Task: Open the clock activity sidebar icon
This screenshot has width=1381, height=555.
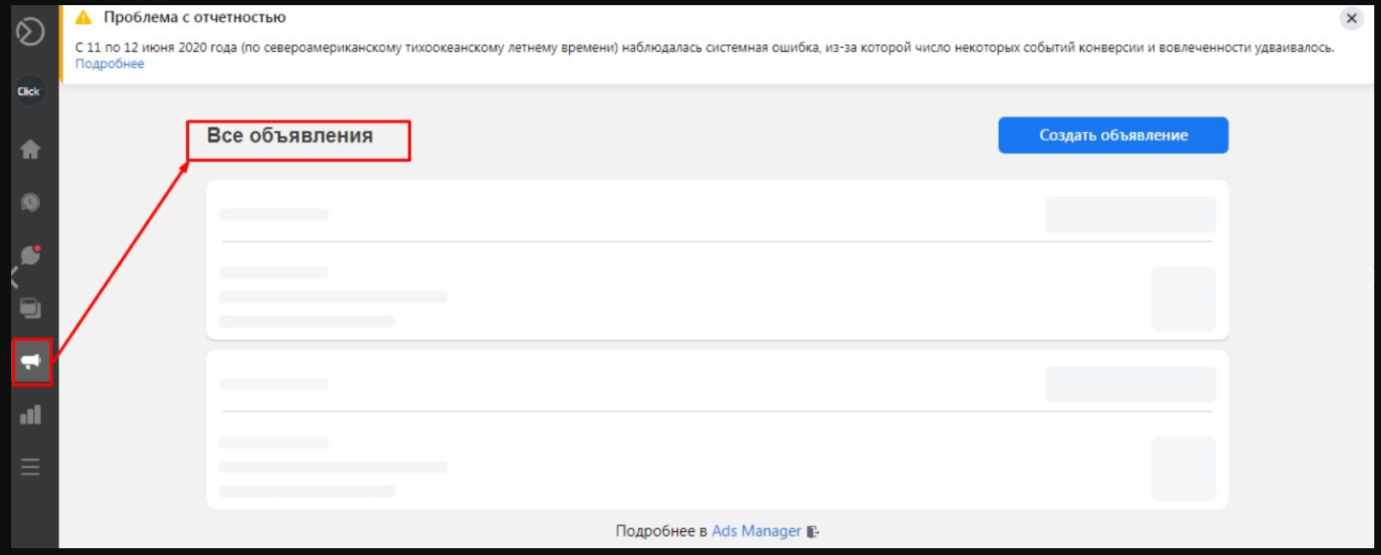Action: point(31,202)
